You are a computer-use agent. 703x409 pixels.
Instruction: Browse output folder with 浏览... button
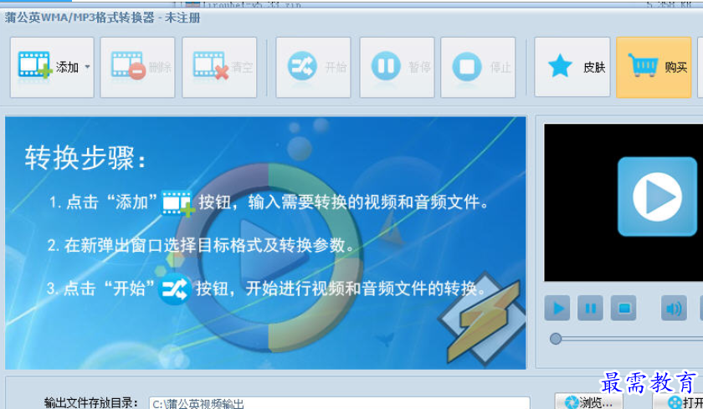click(588, 401)
